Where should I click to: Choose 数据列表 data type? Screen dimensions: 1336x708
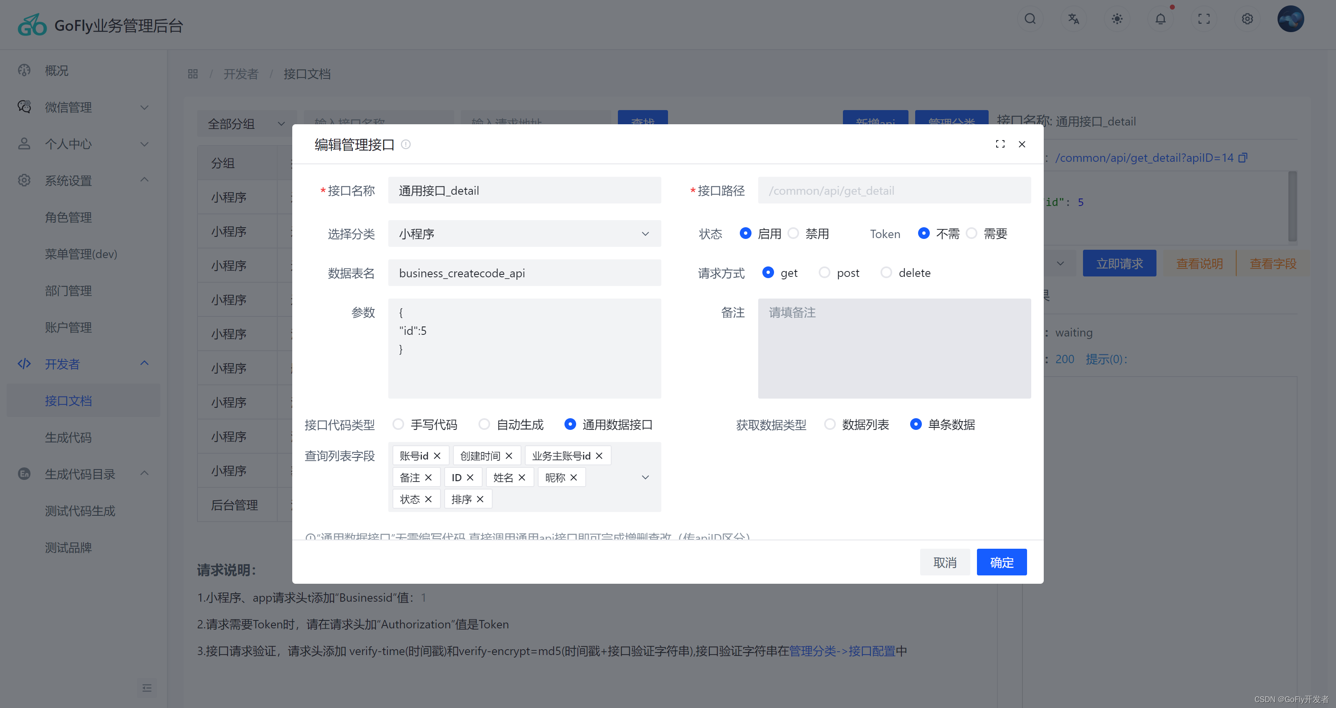point(830,425)
